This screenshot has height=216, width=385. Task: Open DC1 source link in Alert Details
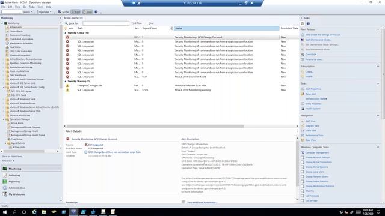[96, 145]
